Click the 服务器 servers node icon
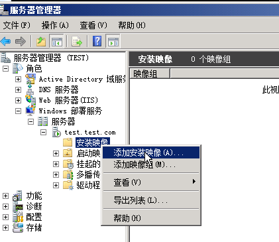This screenshot has height=242, width=279. click(42, 121)
